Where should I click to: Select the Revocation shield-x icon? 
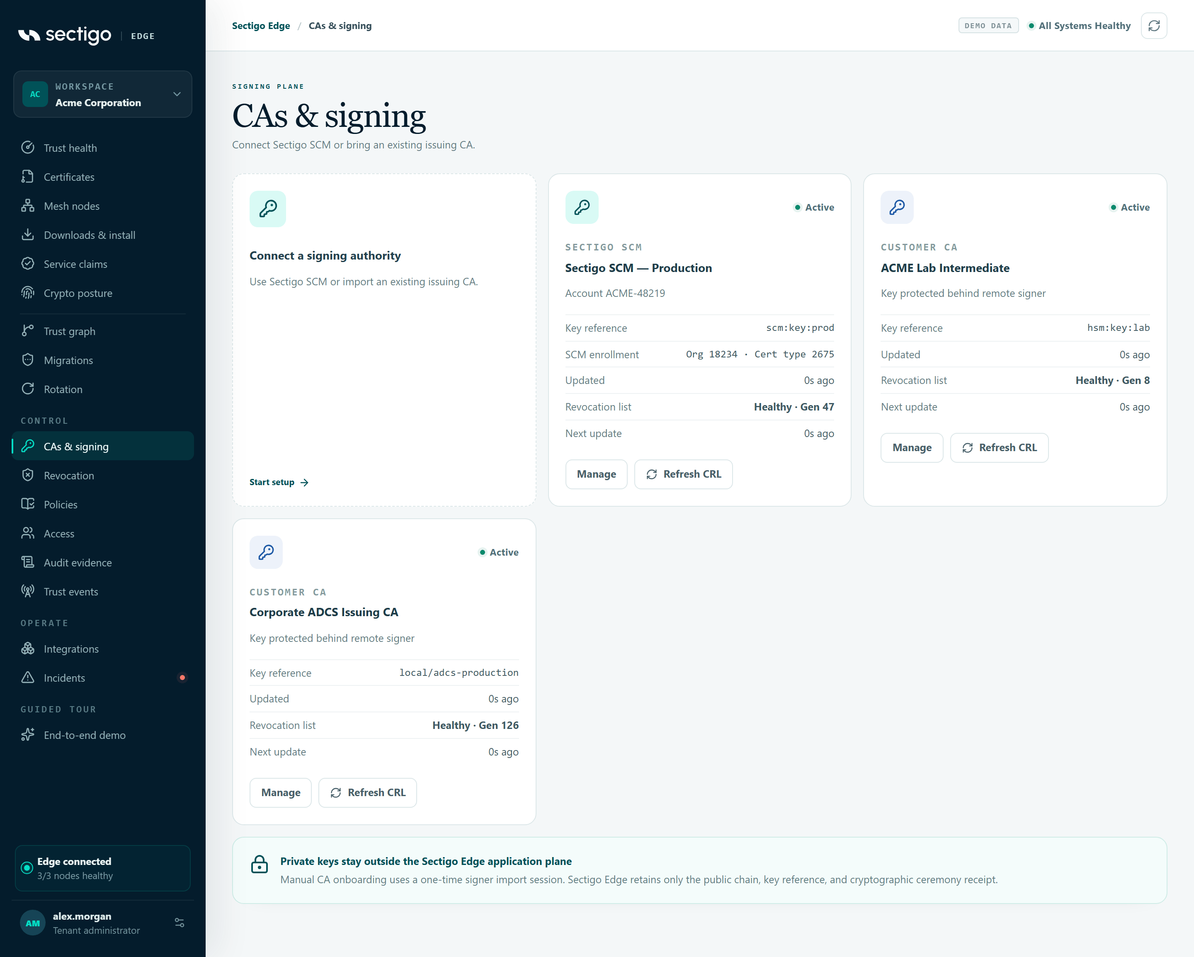(28, 475)
